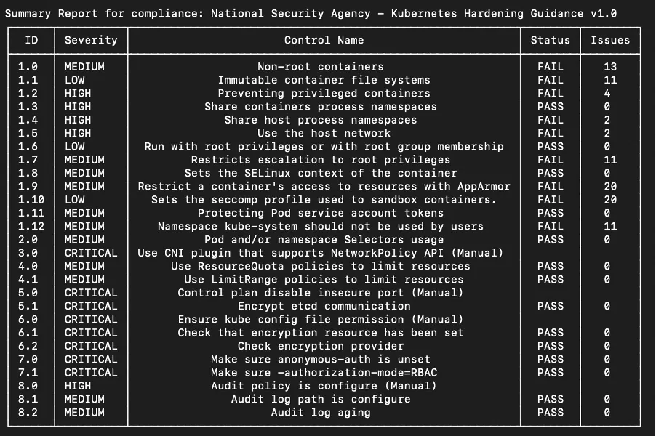The image size is (656, 436).
Task: Click Preventing privileged containers control name
Action: pos(324,93)
